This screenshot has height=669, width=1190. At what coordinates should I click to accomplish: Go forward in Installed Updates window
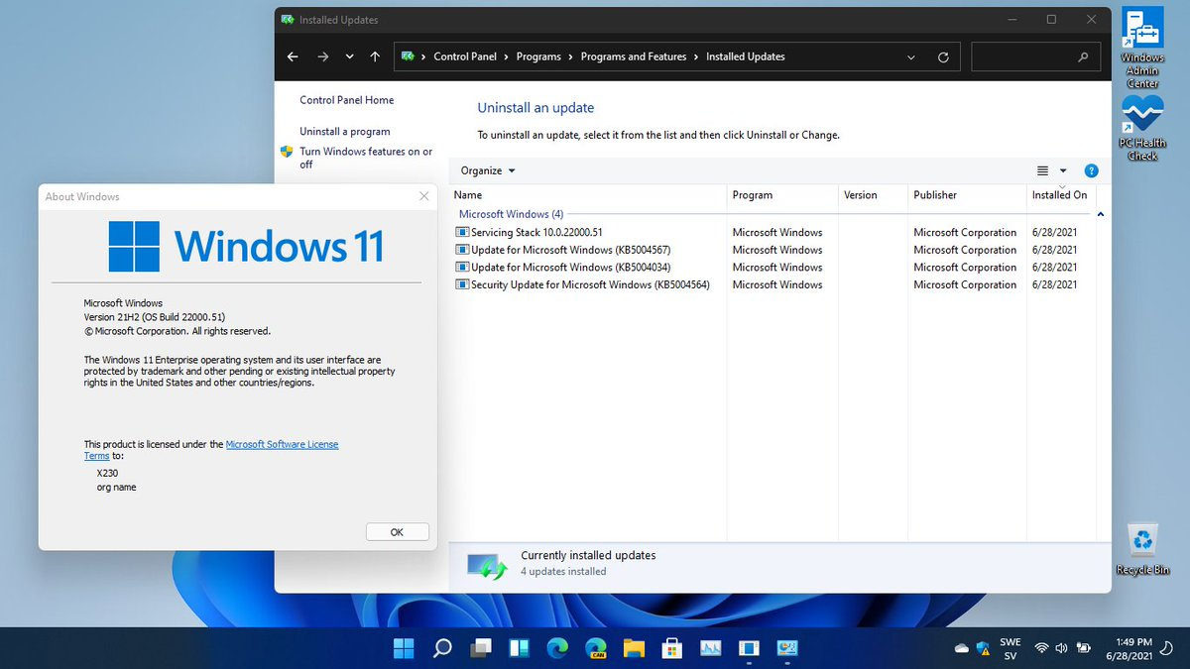pos(322,57)
